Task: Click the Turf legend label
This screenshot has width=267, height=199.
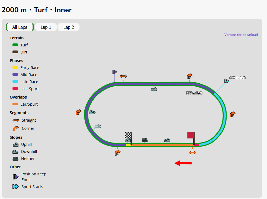Action: (24, 45)
